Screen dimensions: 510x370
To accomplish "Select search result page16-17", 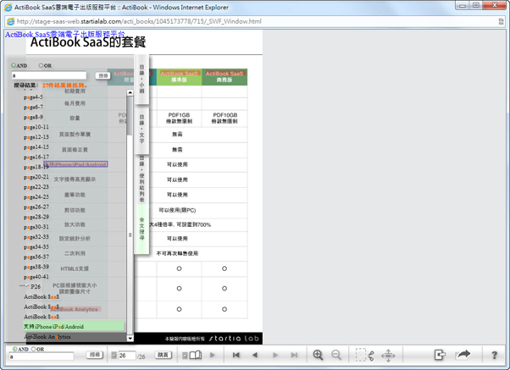I will 36,157.
